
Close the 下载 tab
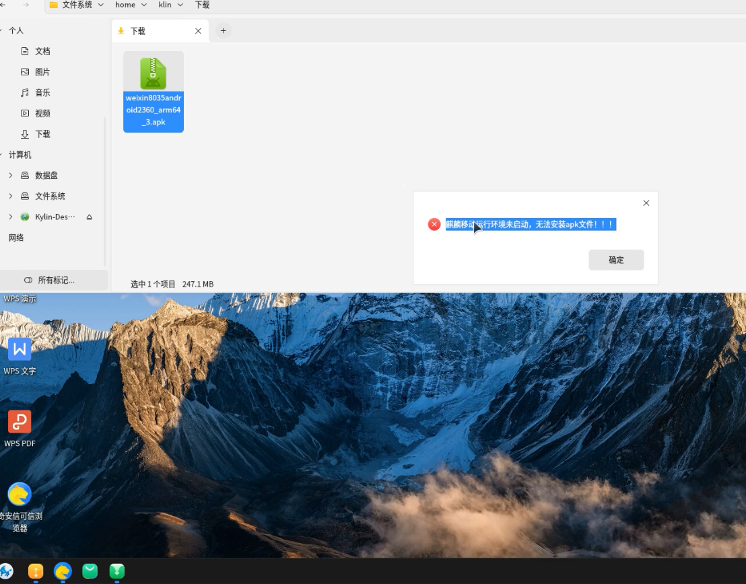(199, 31)
